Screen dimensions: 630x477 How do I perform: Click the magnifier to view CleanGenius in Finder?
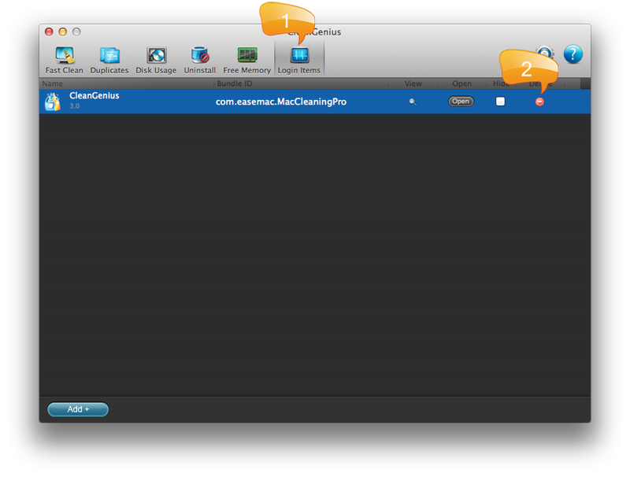click(413, 102)
